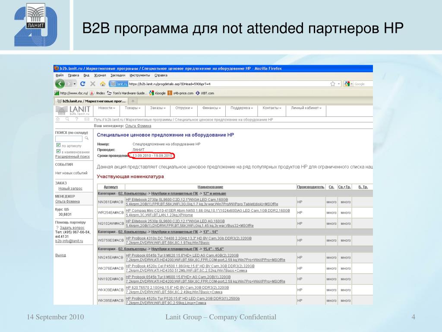Open the Инструменты menu
Viewport: 442px width, 332px height.
pos(140,75)
